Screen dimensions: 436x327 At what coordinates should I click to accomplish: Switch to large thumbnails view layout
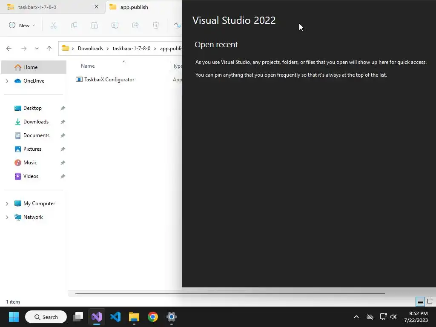(430, 301)
